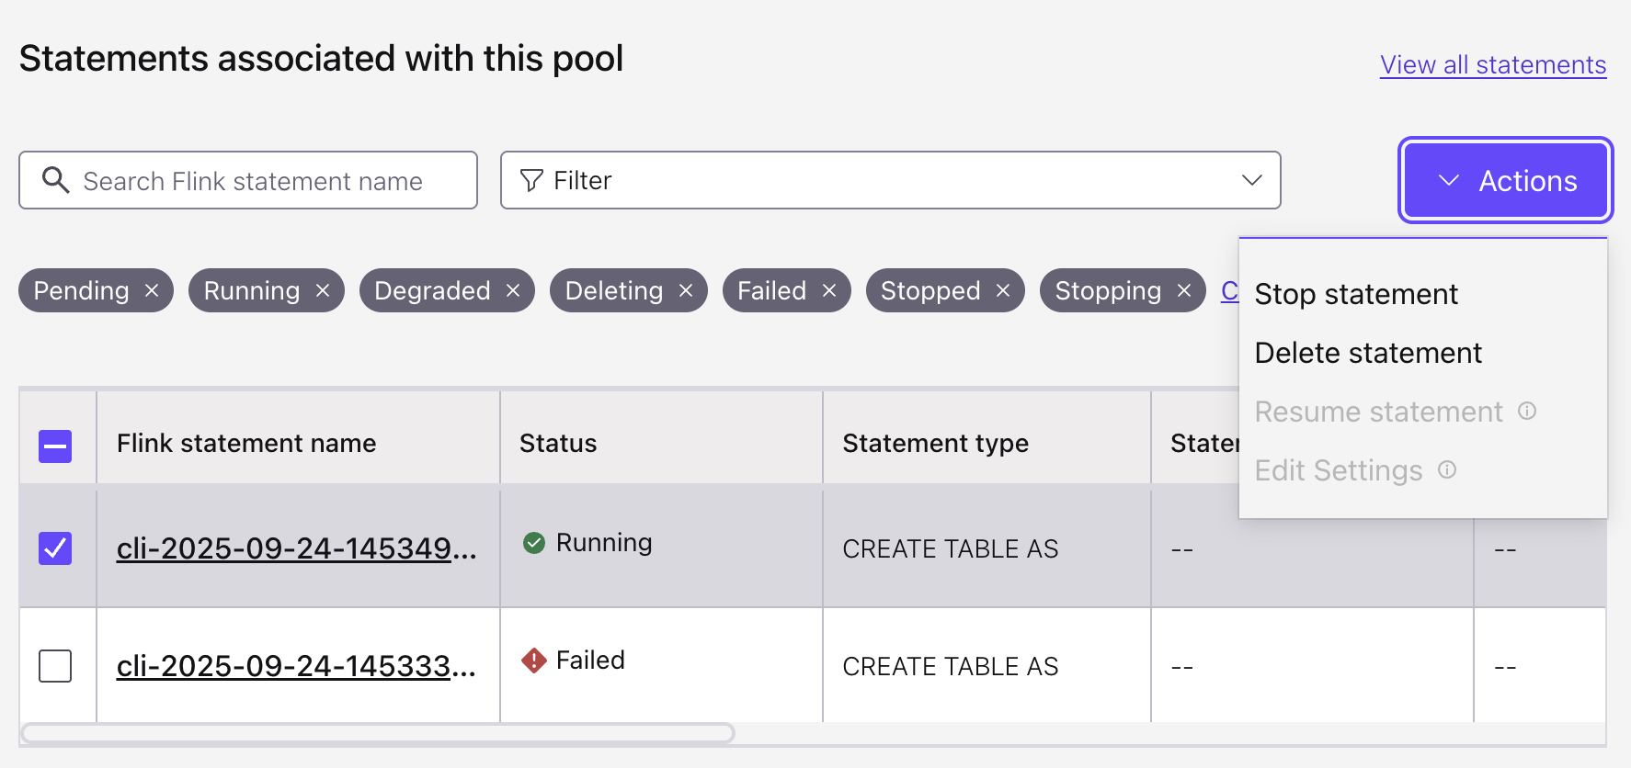The image size is (1631, 768).
Task: Click the info icon beside Resume statement
Action: (1527, 411)
